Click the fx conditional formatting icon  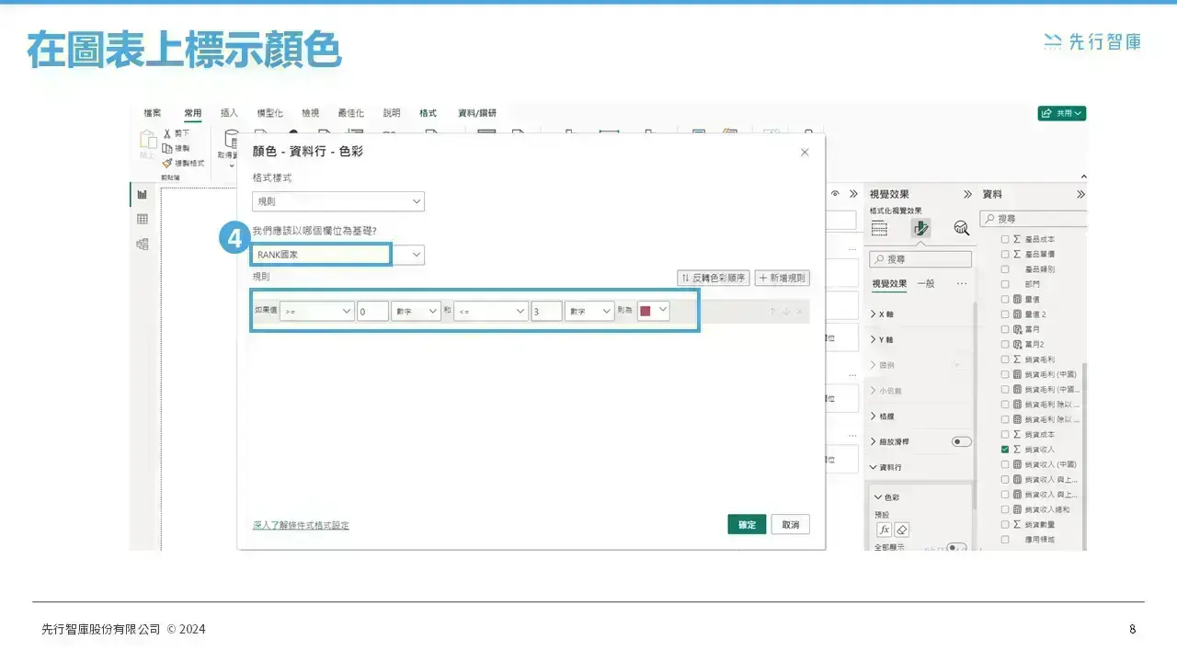(x=885, y=530)
